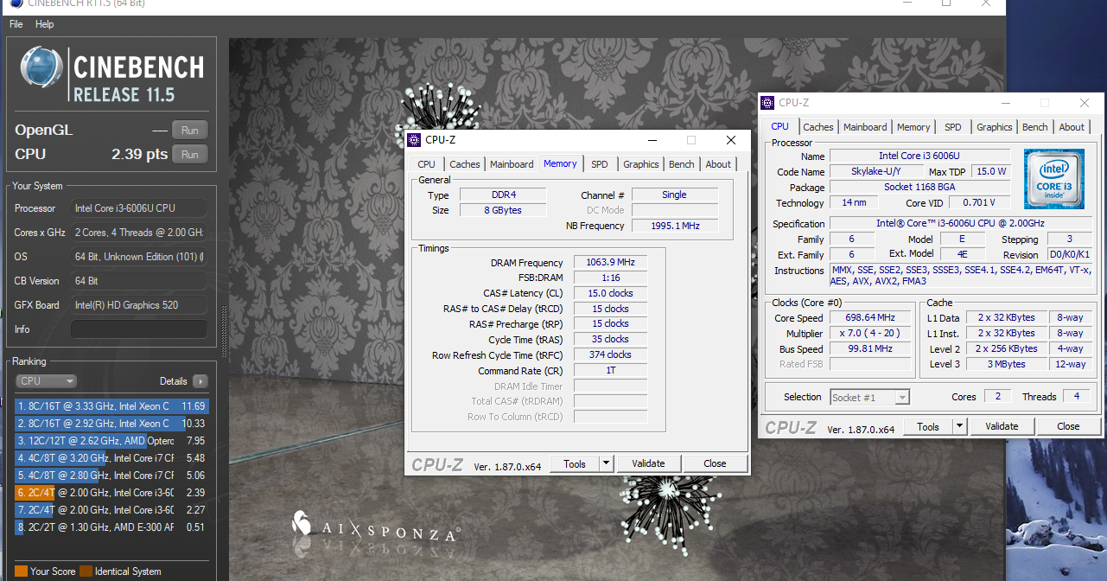Screen dimensions: 1107x581
Task: Switch to Mainboard tab in right CPU-Z window
Action: [865, 127]
